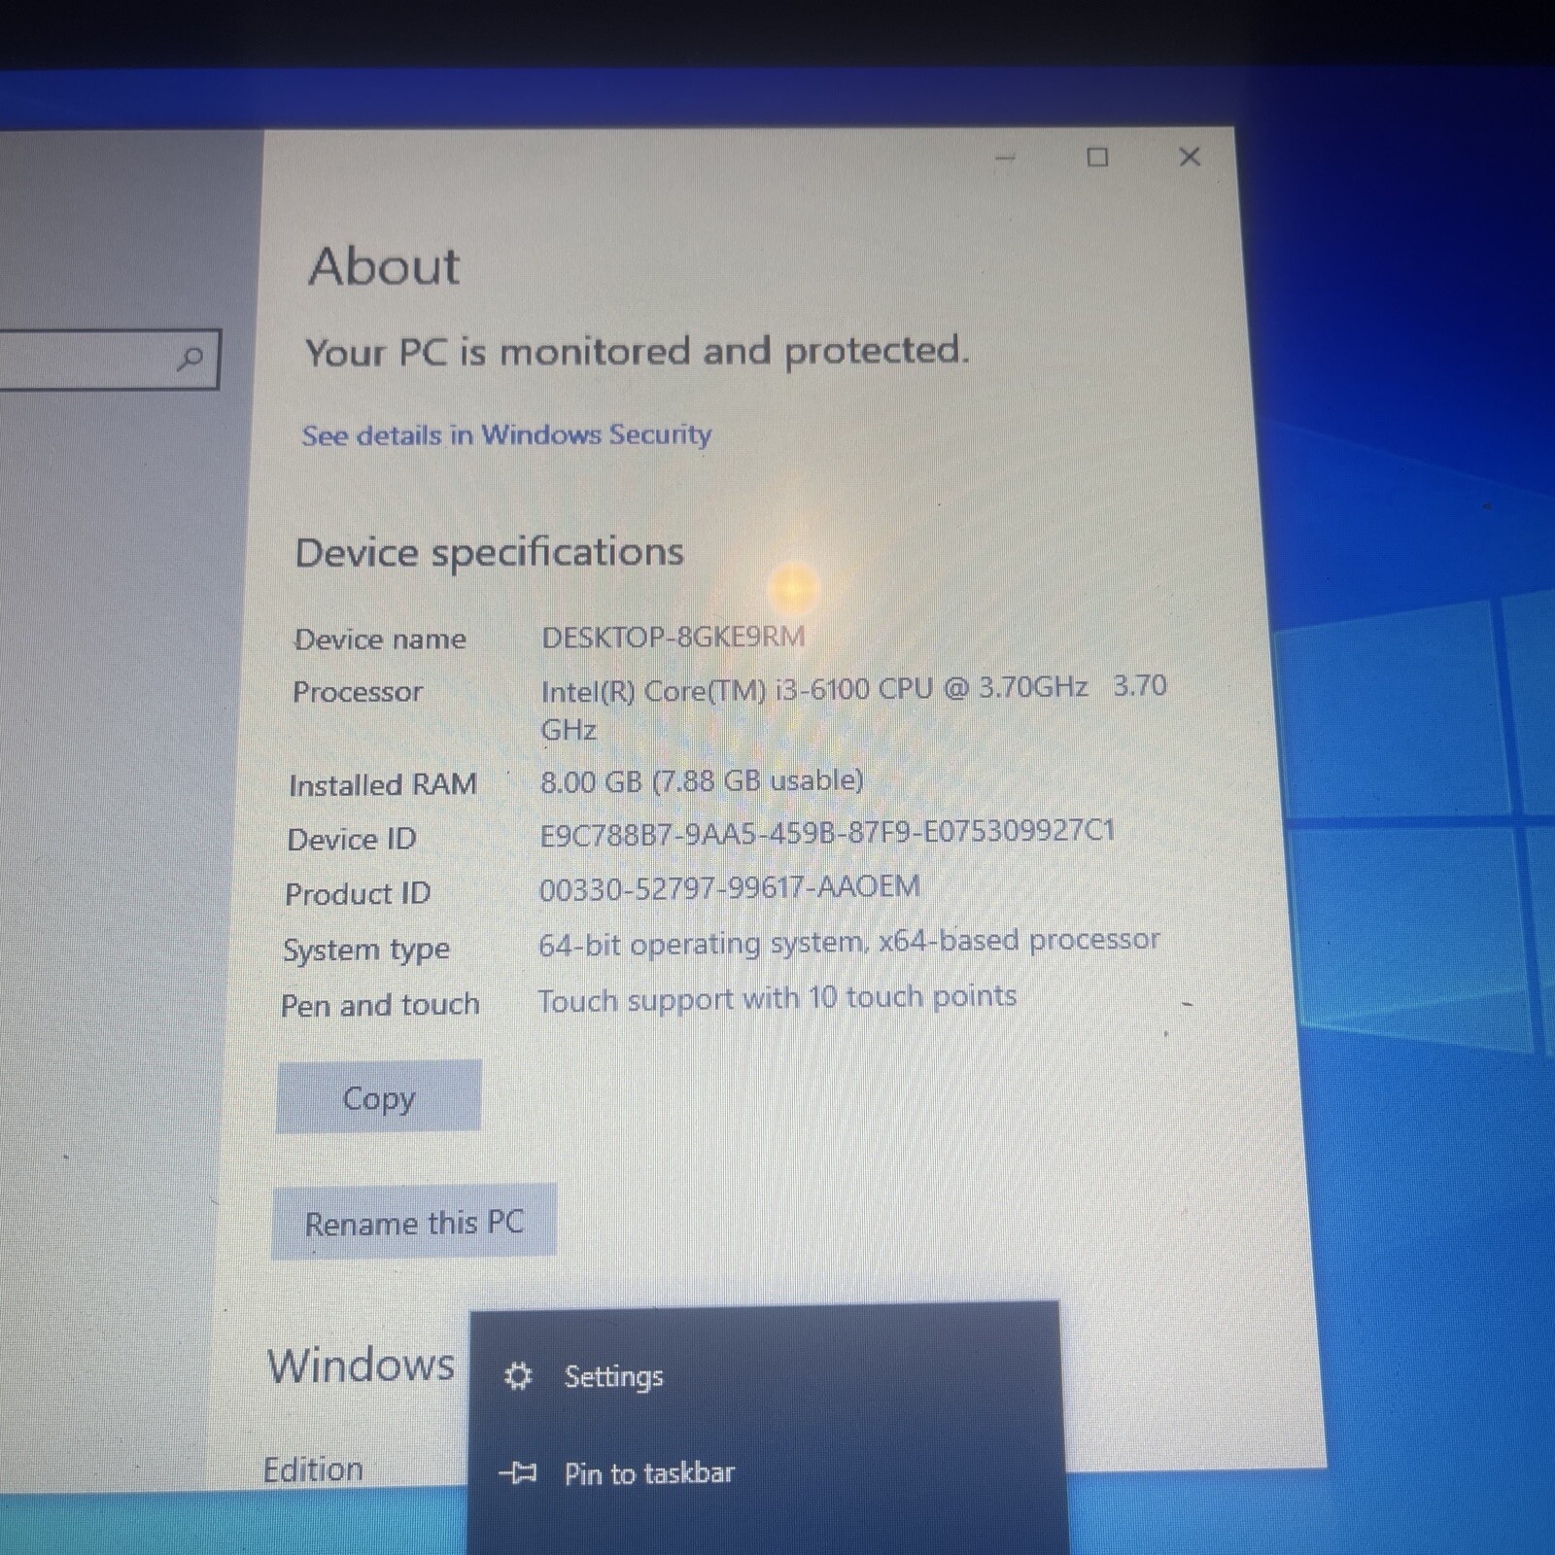Select the processor value Intel(R) Core(TM) i3-6100 CPU

(x=853, y=708)
